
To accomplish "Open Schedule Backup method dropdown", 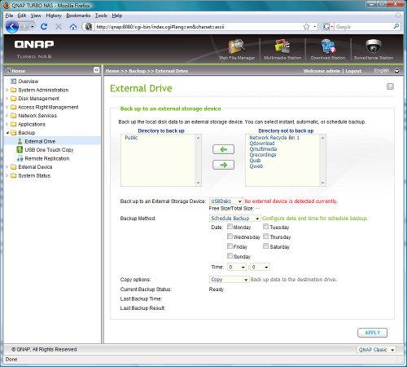I will [x=235, y=219].
